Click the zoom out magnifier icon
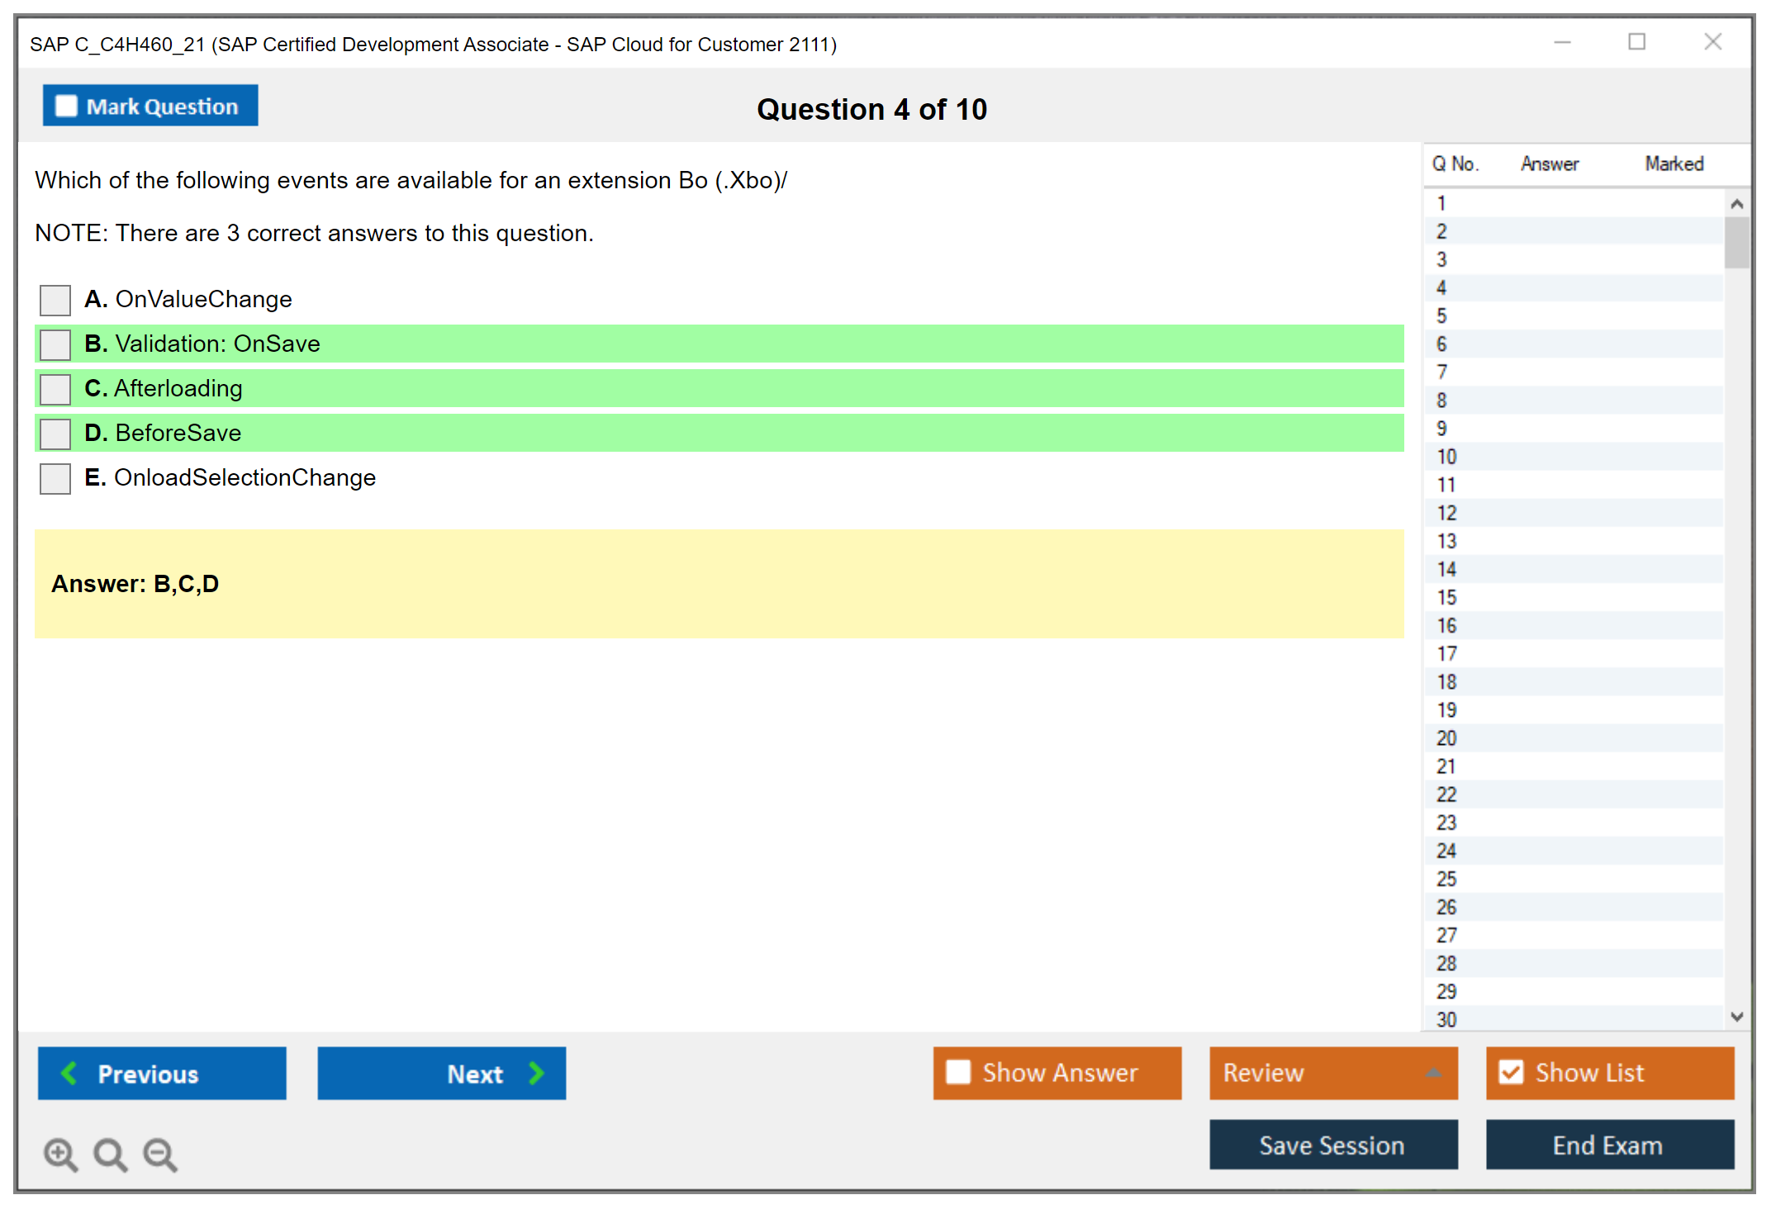1776x1214 pixels. (x=159, y=1154)
